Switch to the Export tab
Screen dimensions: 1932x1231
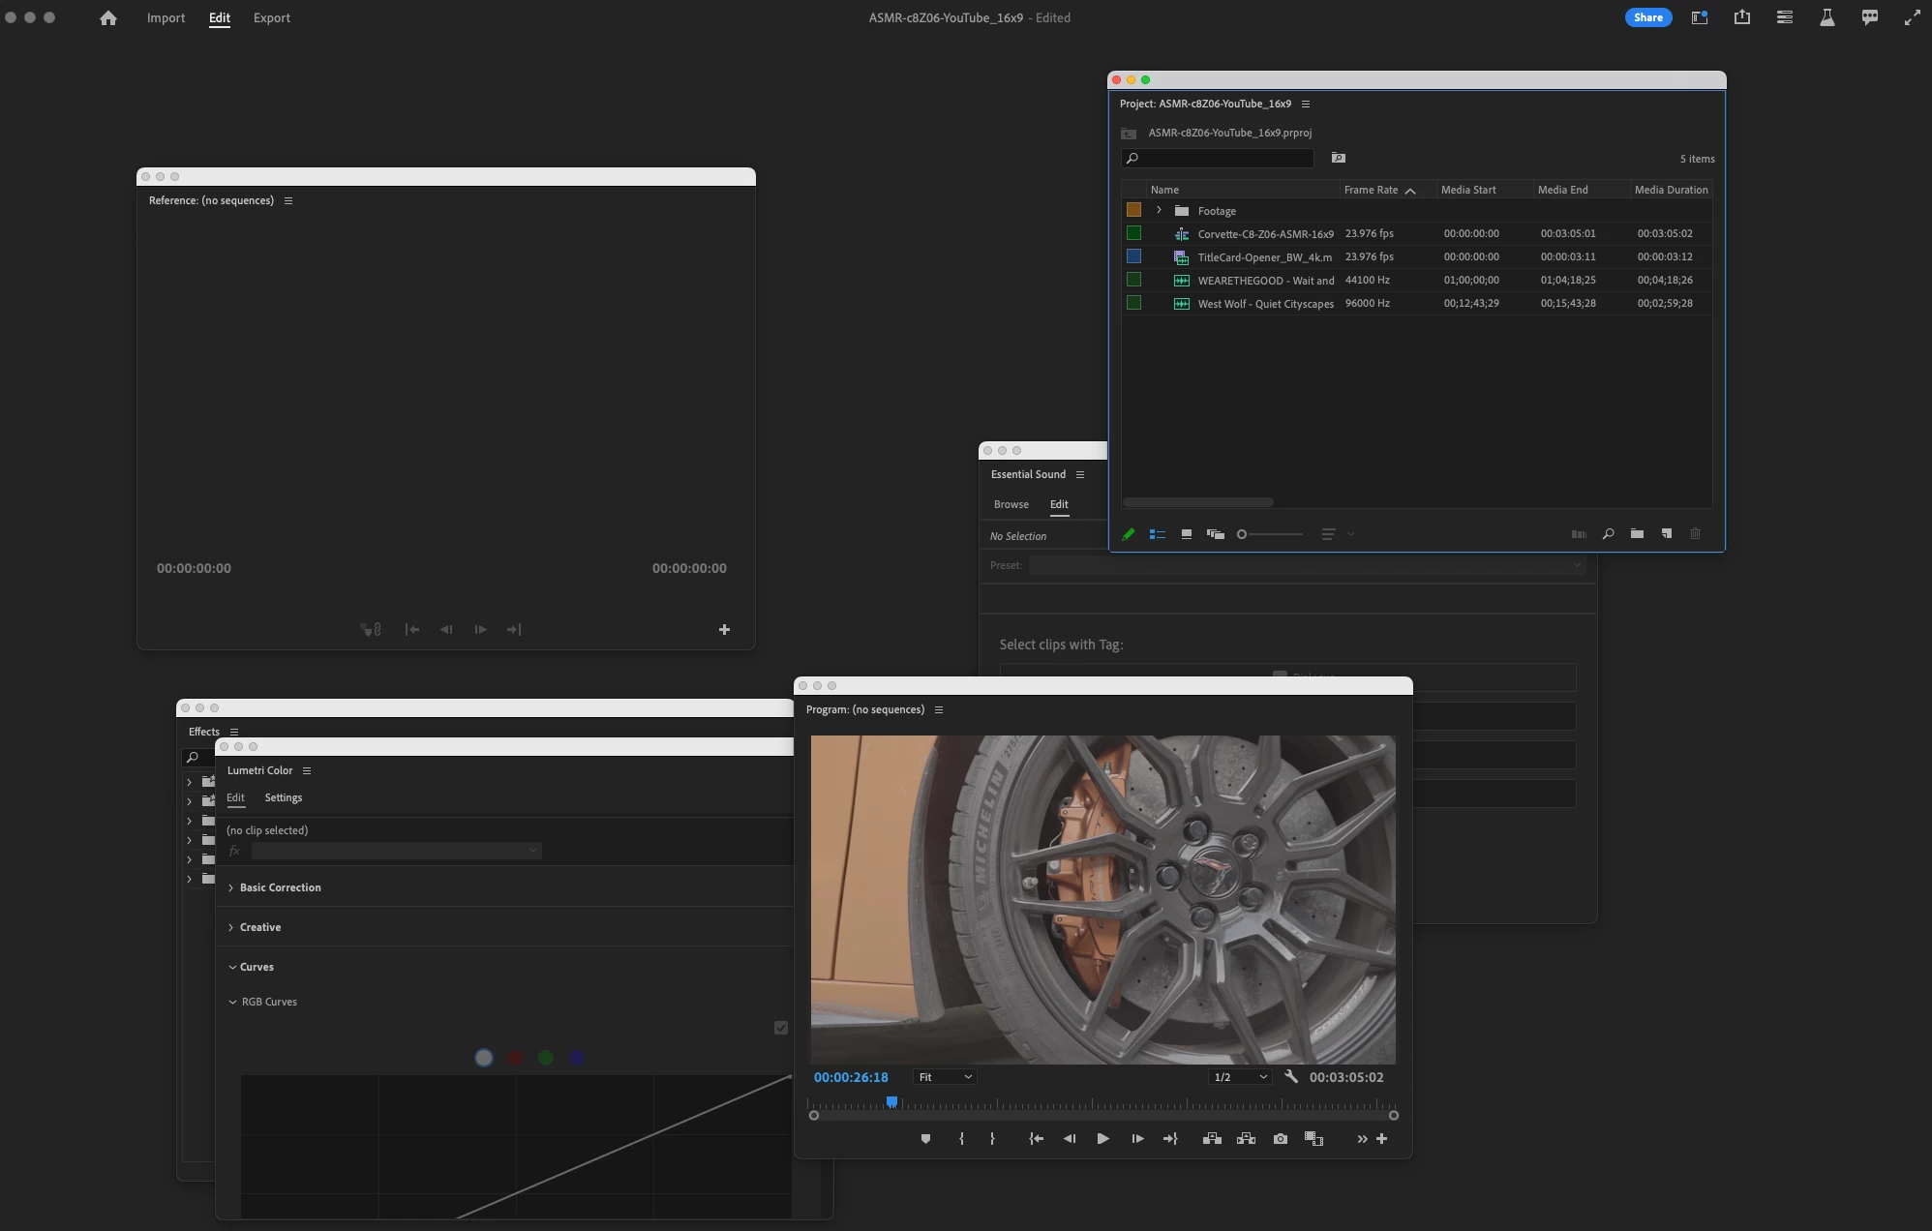click(271, 17)
